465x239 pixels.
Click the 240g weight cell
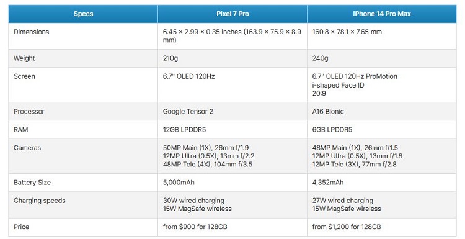click(382, 58)
